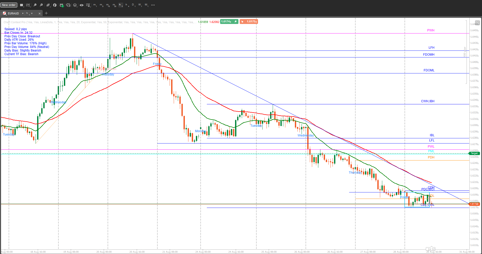
Task: Open the add indicator chart icon
Action: (x=28, y=5)
